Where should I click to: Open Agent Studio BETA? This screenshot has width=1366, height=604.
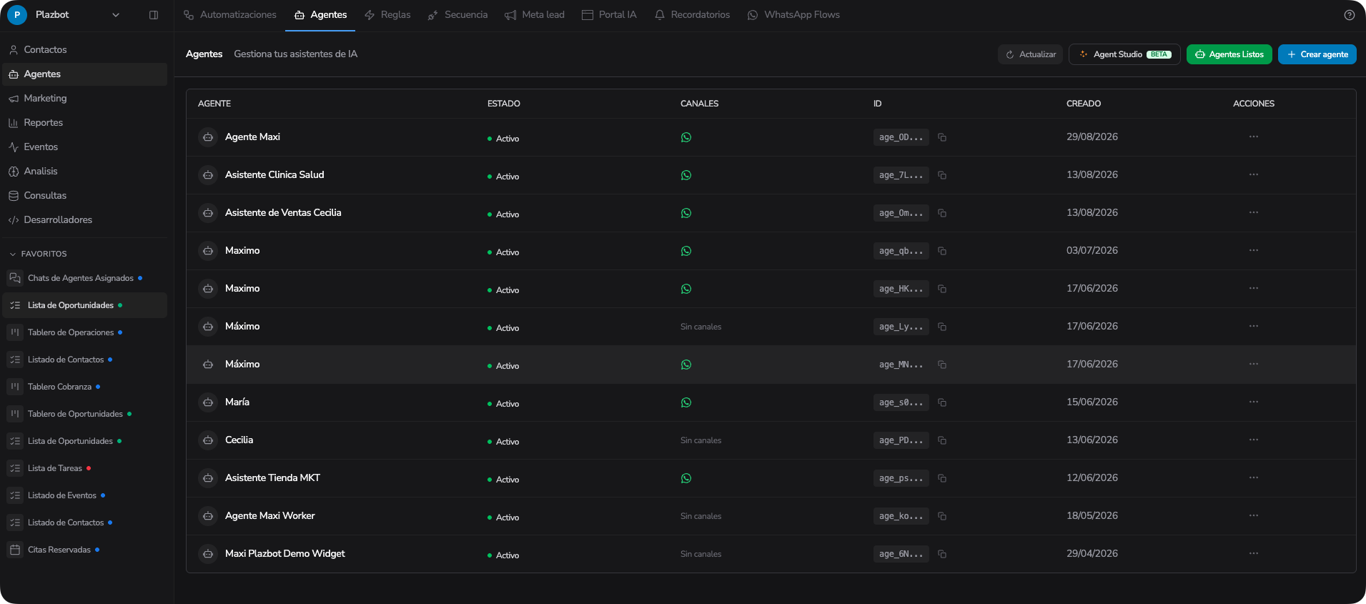click(x=1124, y=54)
